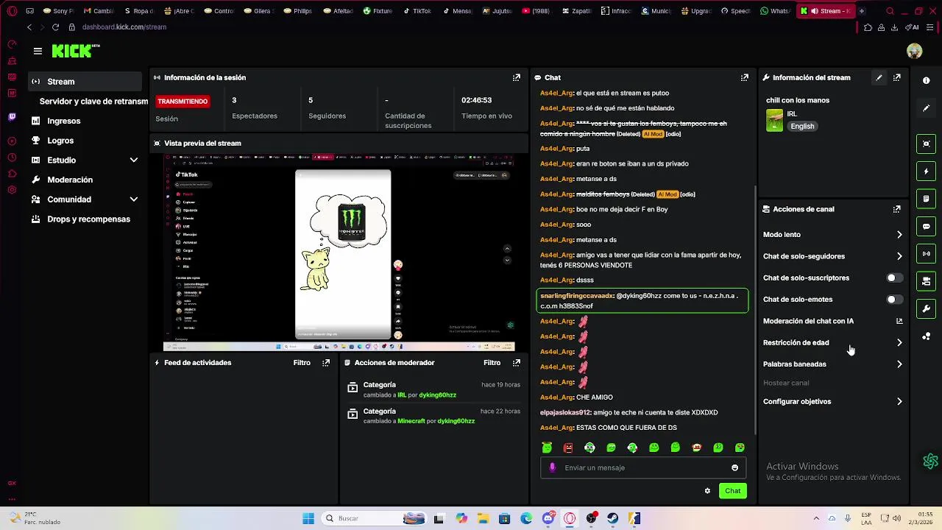The height and width of the screenshot is (530, 942).
Task: Click the purple microphone icon in the message box
Action: coord(553,467)
